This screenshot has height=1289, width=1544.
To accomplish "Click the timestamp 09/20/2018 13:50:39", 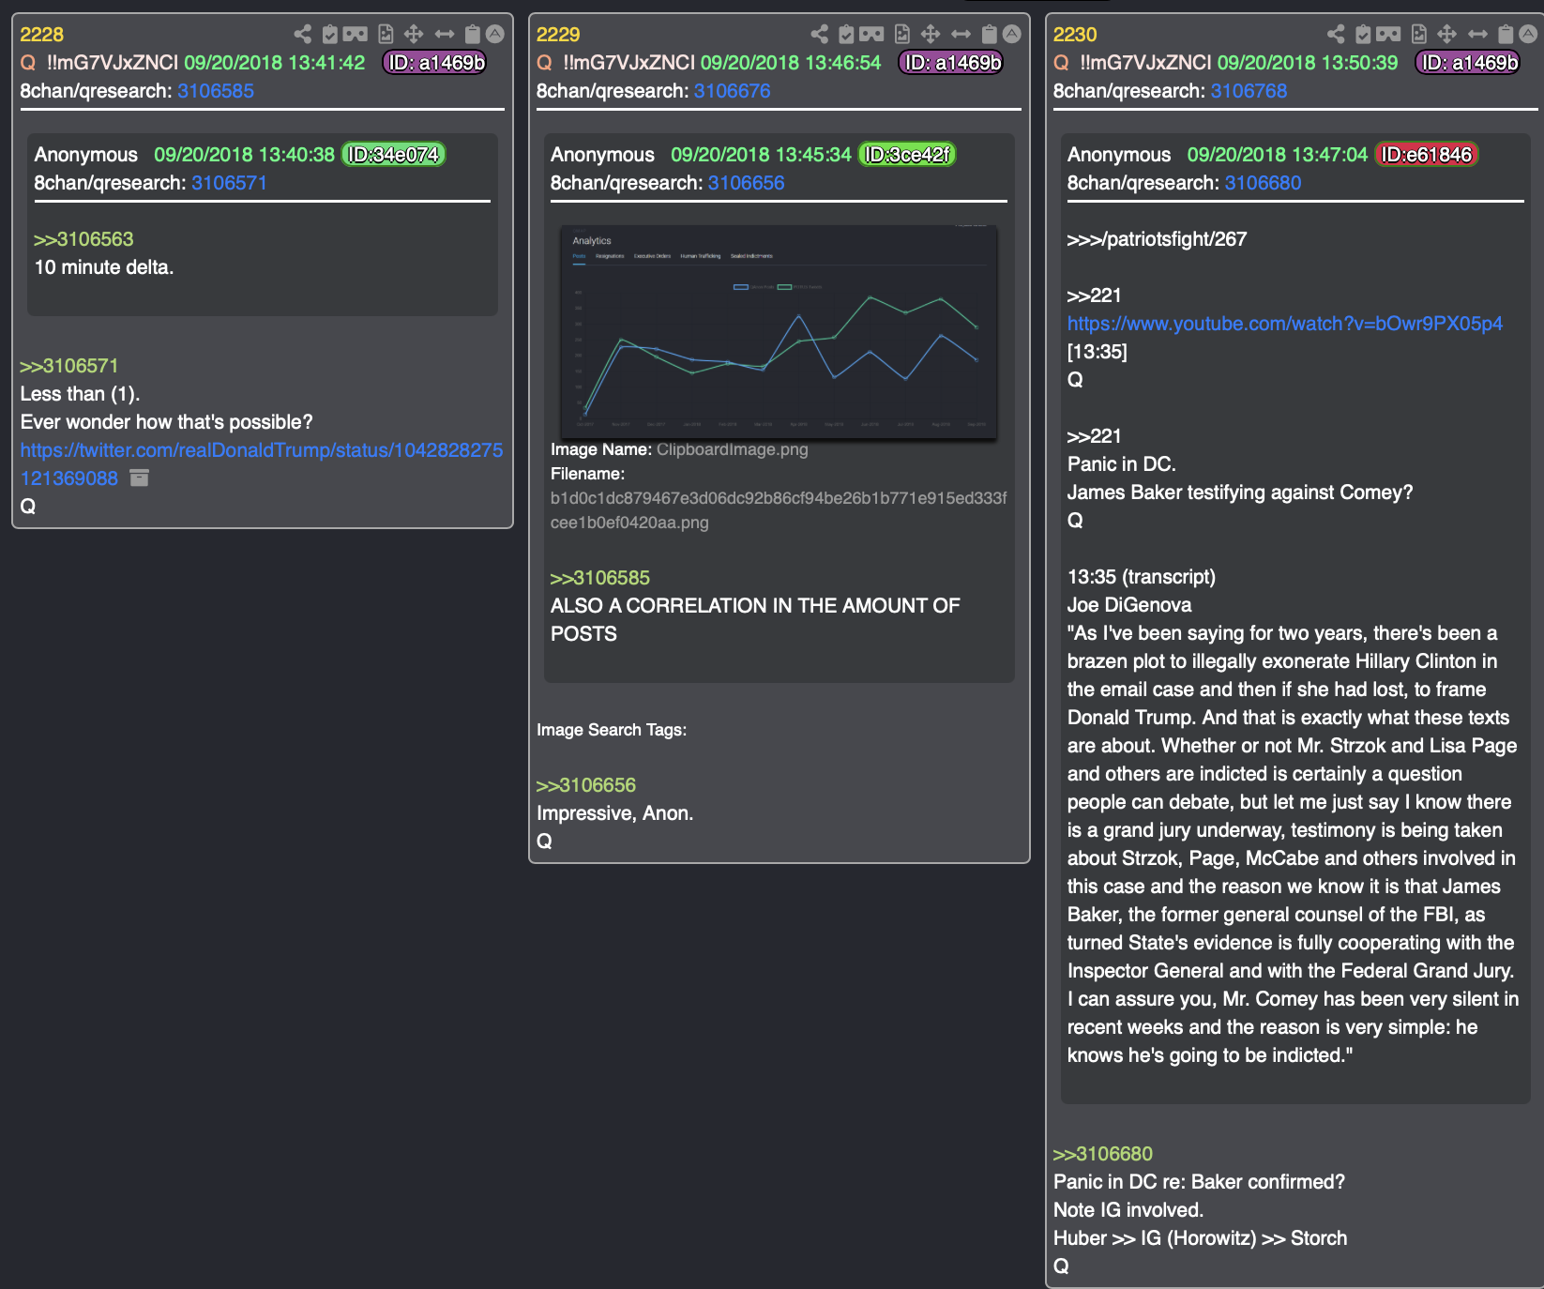I will (1308, 63).
